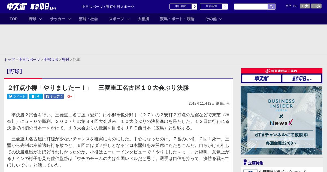Open その他 navigation menu item
327x172 pixels.
211,19
